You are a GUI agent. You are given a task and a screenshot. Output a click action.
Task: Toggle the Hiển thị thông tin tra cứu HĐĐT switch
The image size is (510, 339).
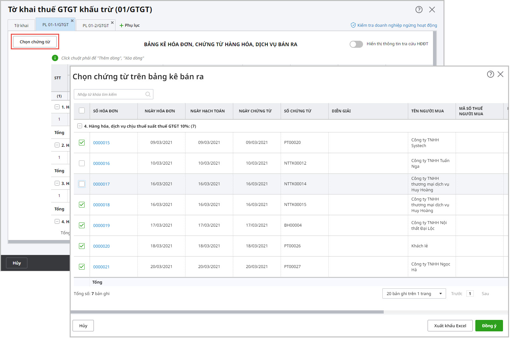(x=356, y=44)
